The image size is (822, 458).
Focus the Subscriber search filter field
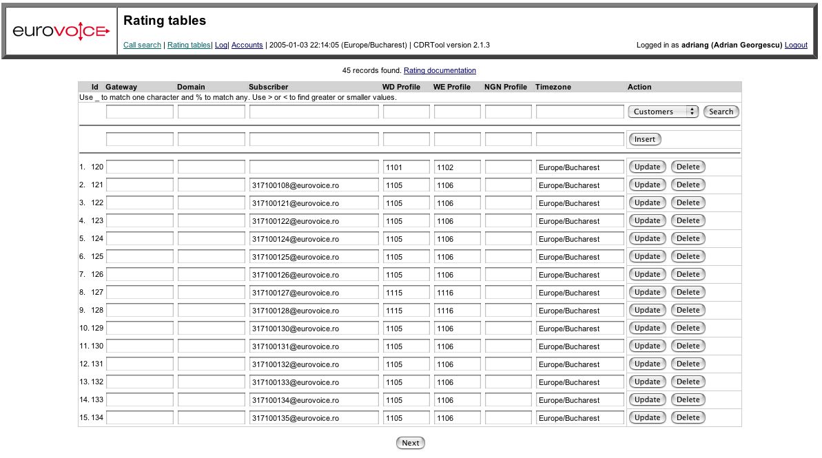[314, 112]
